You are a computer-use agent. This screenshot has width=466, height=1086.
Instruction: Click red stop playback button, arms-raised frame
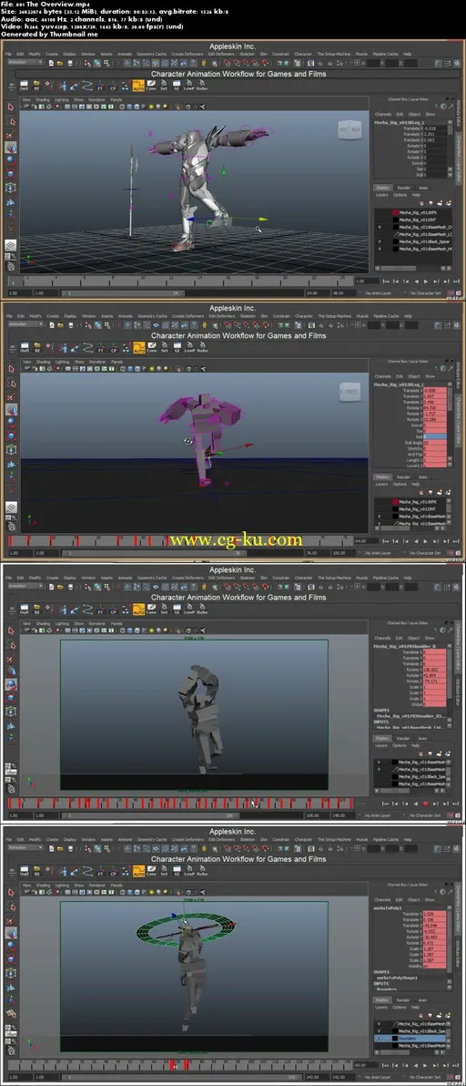pyautogui.click(x=425, y=804)
